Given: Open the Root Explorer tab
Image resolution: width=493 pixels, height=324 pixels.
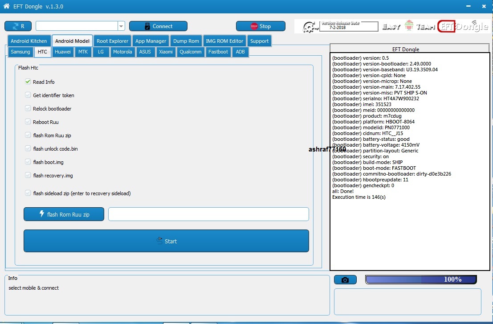Looking at the screenshot, I should (x=113, y=41).
